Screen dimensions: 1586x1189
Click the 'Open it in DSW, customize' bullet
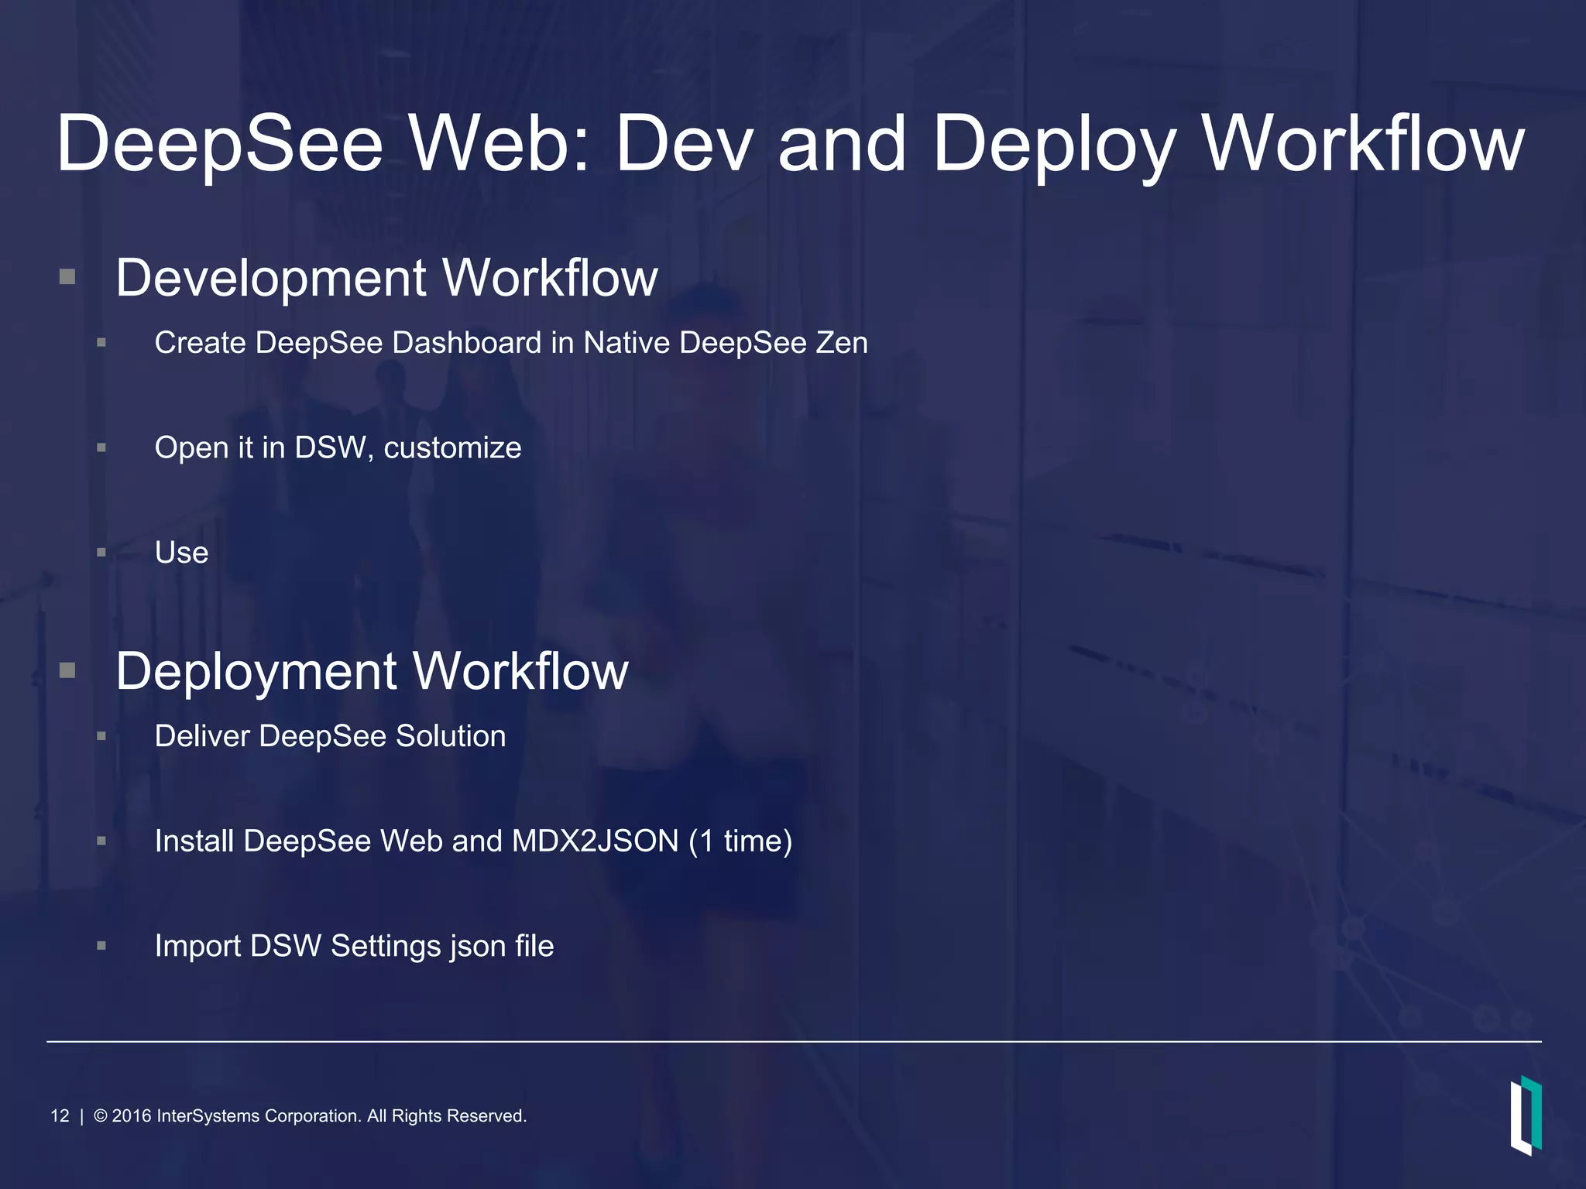click(x=338, y=448)
